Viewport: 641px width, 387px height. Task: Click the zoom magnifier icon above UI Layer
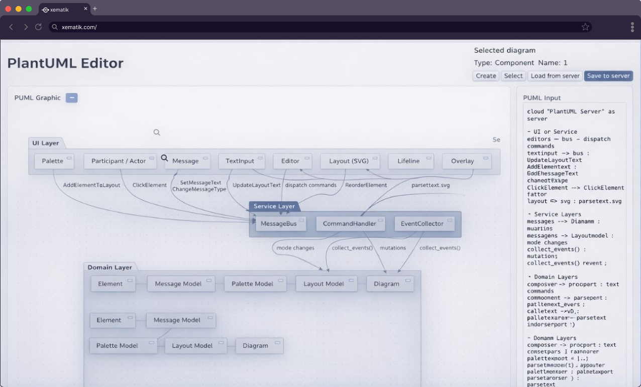coord(156,132)
